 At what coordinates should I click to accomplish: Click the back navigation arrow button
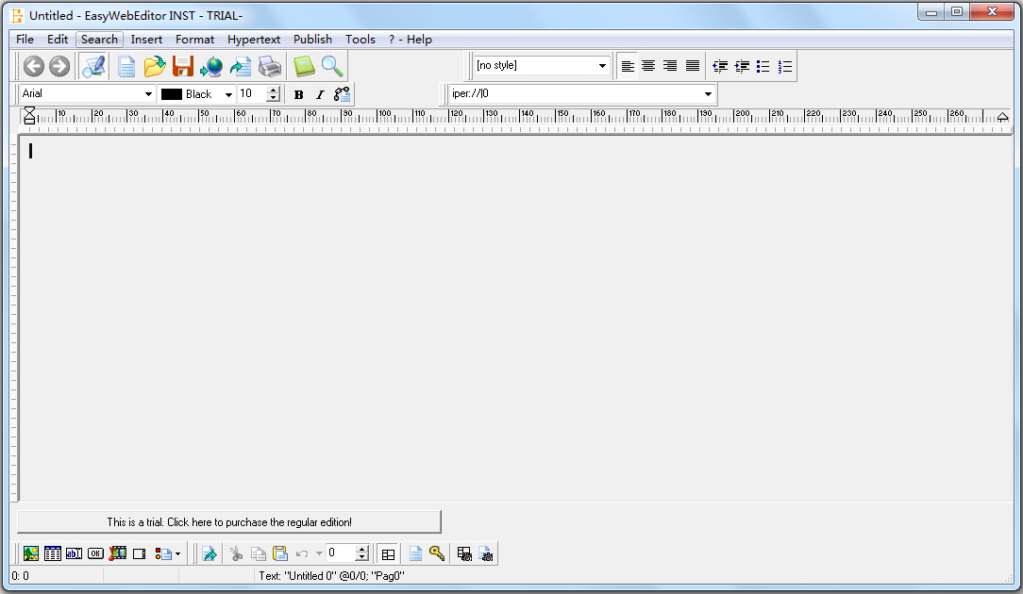[34, 66]
